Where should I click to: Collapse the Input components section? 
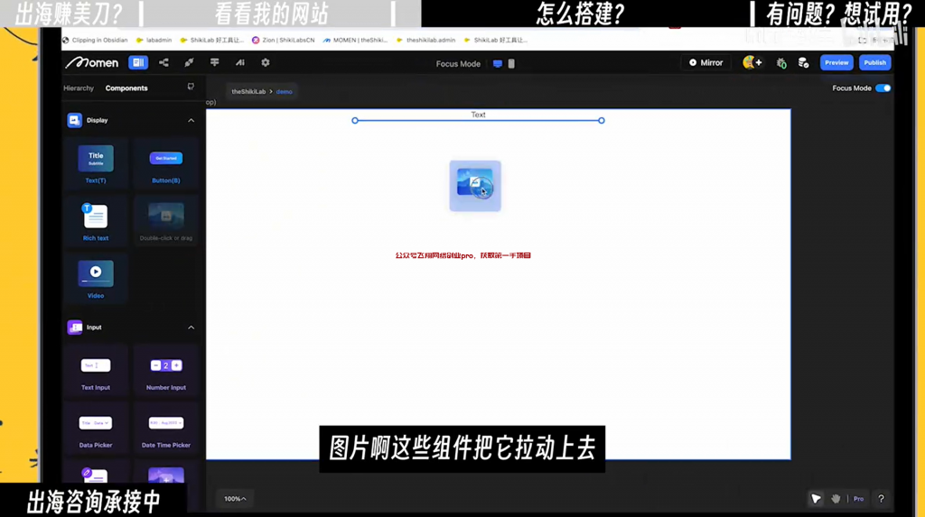pos(192,328)
